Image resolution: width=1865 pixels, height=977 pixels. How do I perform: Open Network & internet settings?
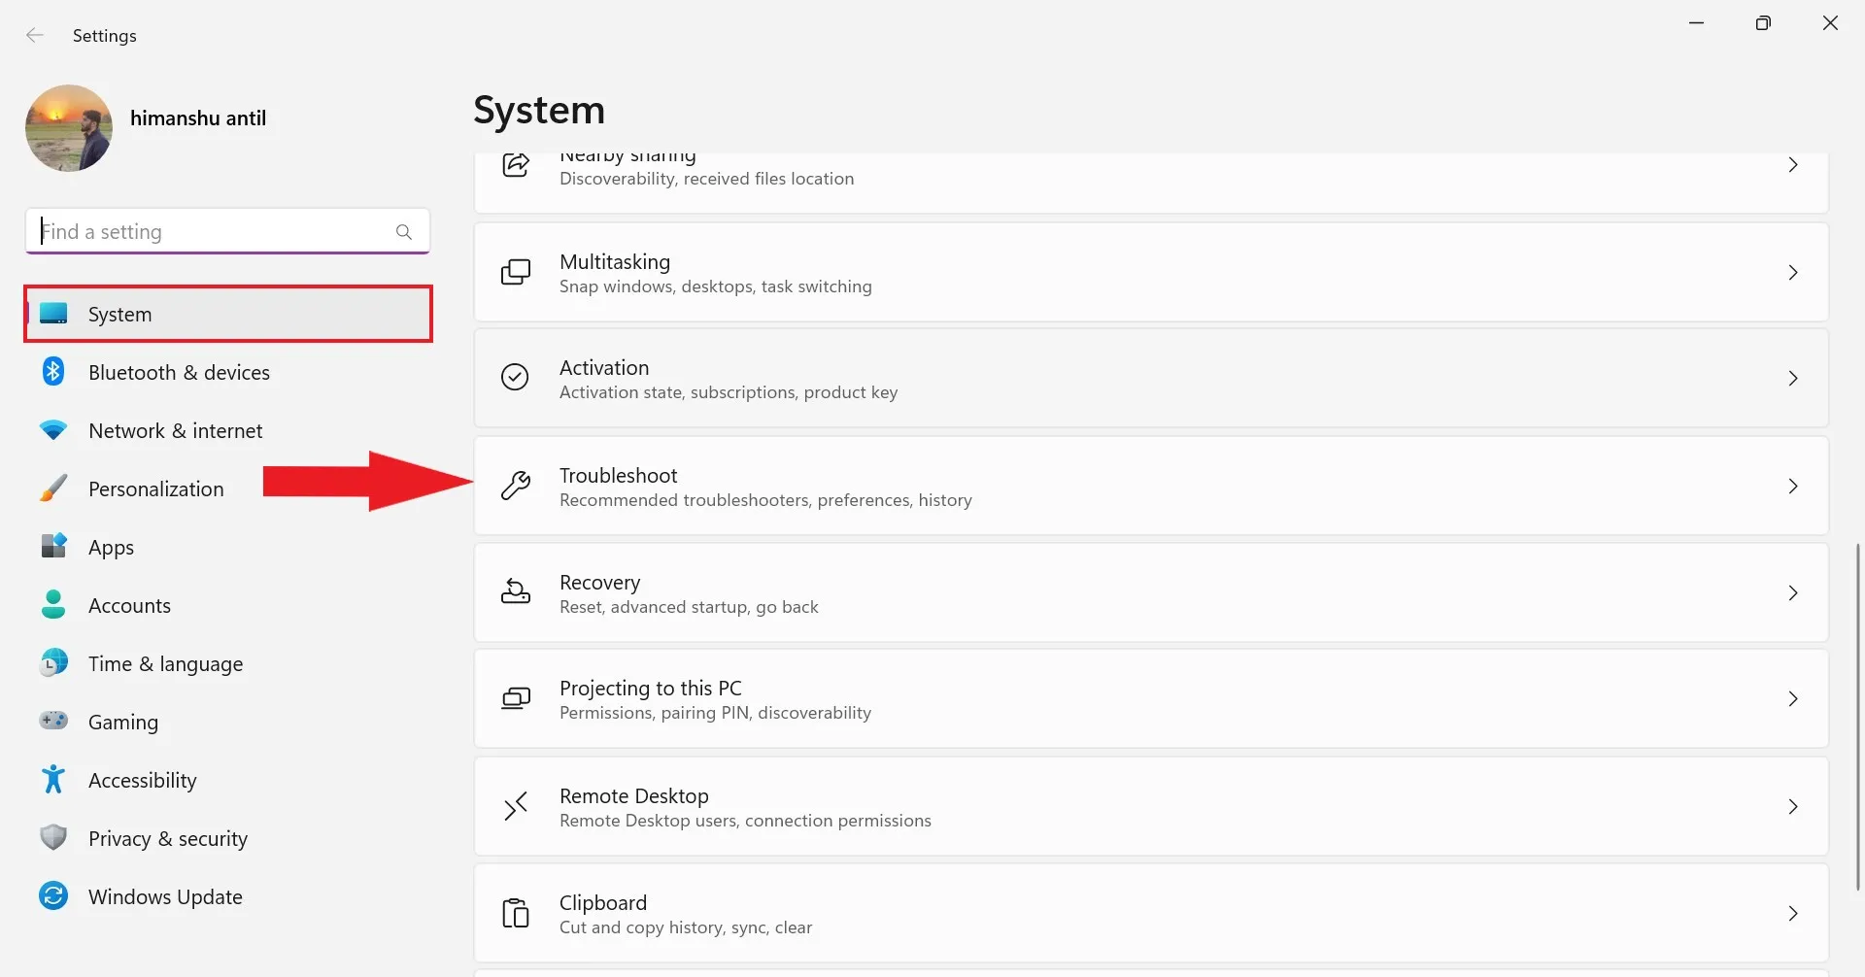pyautogui.click(x=175, y=430)
